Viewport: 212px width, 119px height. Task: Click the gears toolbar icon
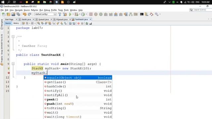pyautogui.click(x=157, y=14)
